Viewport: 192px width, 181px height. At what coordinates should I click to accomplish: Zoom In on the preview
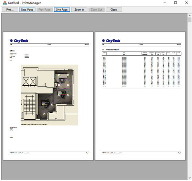79,10
